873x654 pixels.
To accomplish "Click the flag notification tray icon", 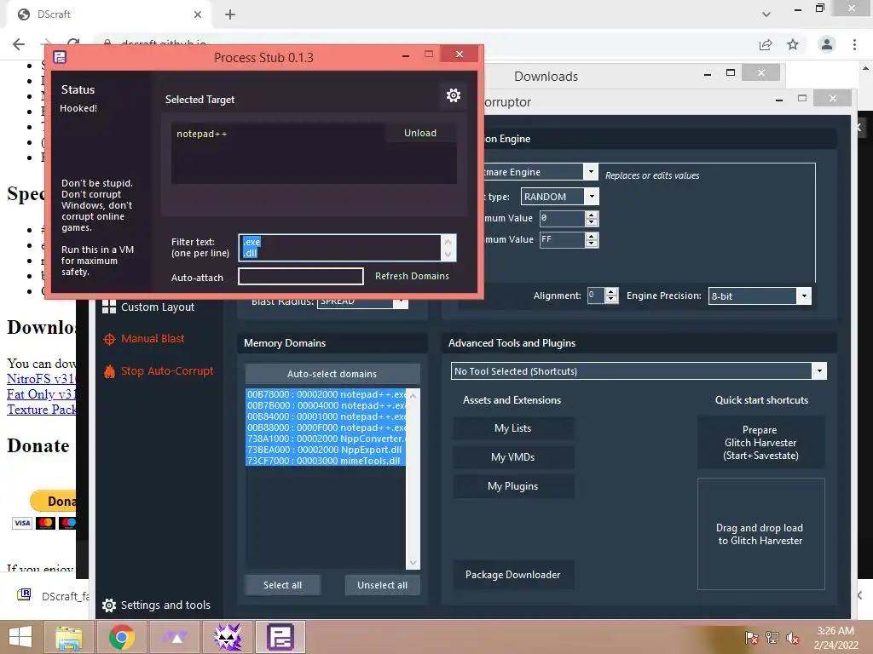I will pyautogui.click(x=751, y=638).
